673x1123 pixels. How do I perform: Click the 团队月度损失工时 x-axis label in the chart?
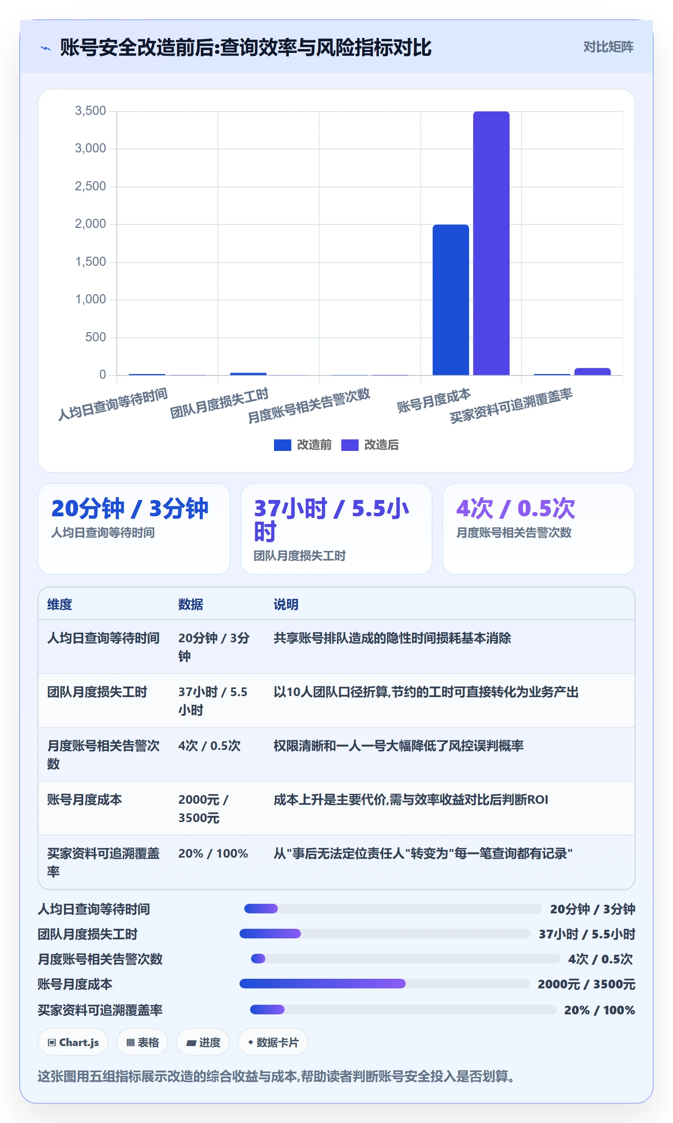tap(219, 403)
